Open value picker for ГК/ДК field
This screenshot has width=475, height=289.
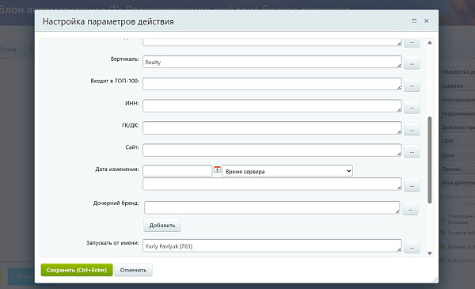412,129
